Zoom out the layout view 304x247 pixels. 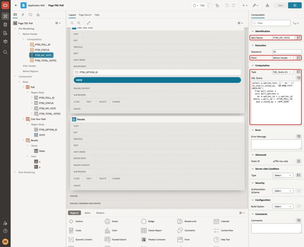72,23
